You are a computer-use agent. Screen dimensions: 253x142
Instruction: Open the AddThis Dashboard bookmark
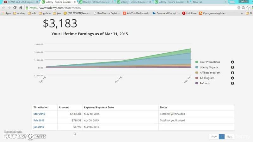[137, 13]
